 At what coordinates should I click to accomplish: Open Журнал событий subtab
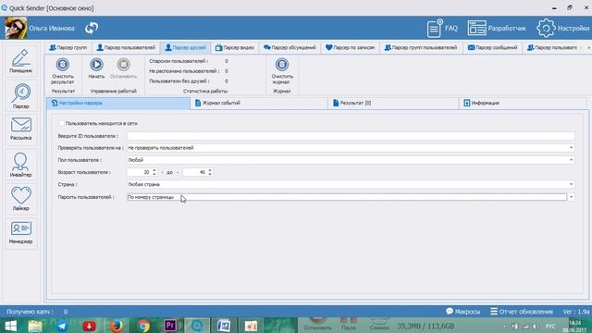point(259,103)
